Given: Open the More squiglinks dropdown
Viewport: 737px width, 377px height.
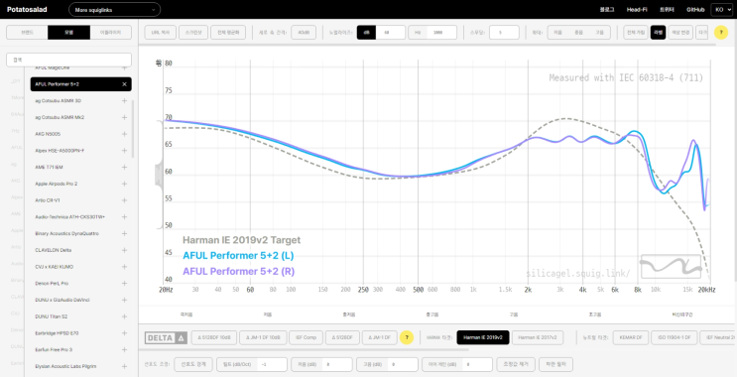Looking at the screenshot, I should [115, 9].
